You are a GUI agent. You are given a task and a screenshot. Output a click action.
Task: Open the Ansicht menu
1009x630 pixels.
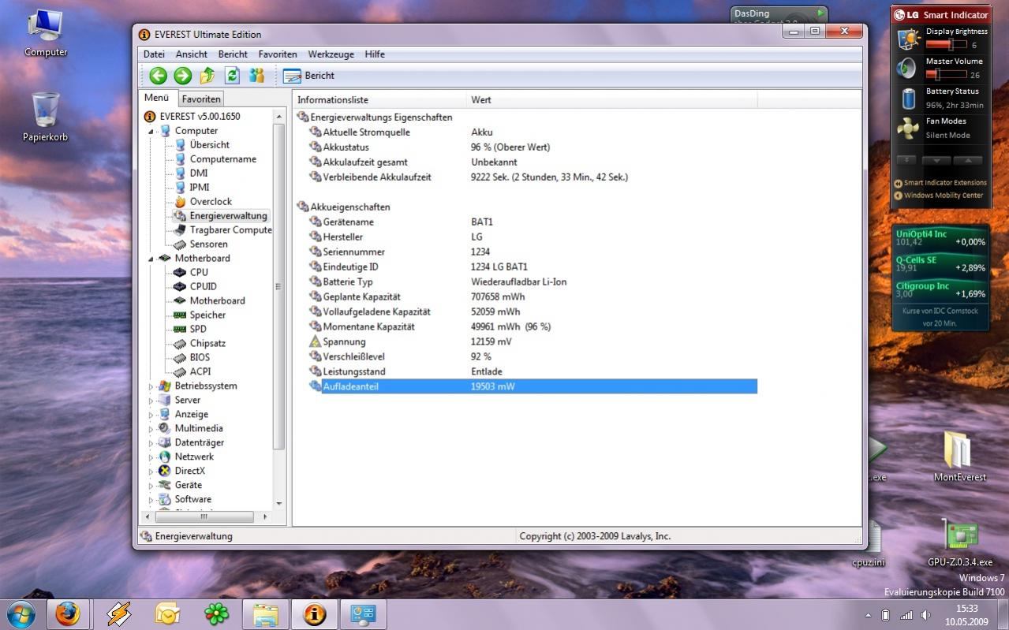[x=192, y=54]
